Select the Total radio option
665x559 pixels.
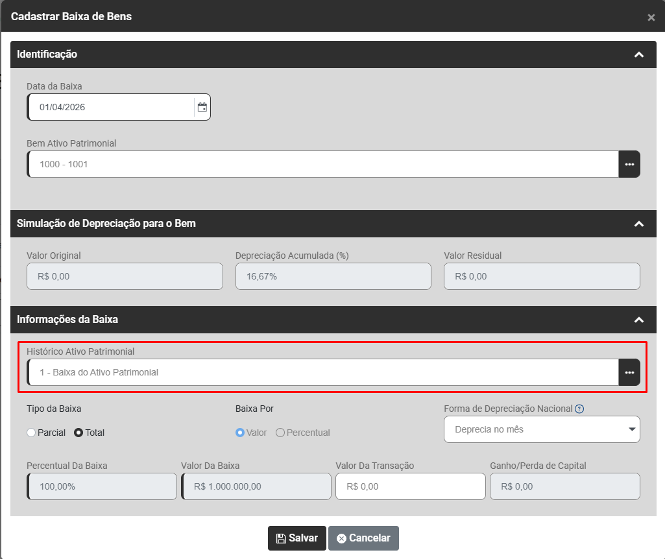[79, 433]
